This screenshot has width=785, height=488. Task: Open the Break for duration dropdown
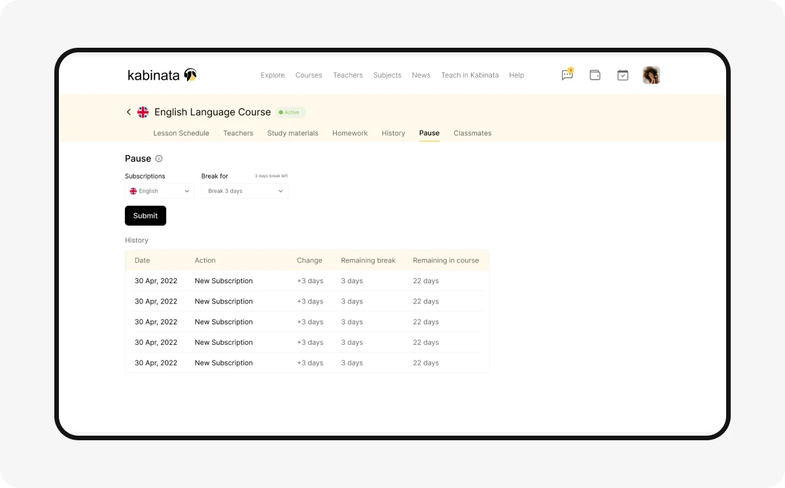point(245,191)
